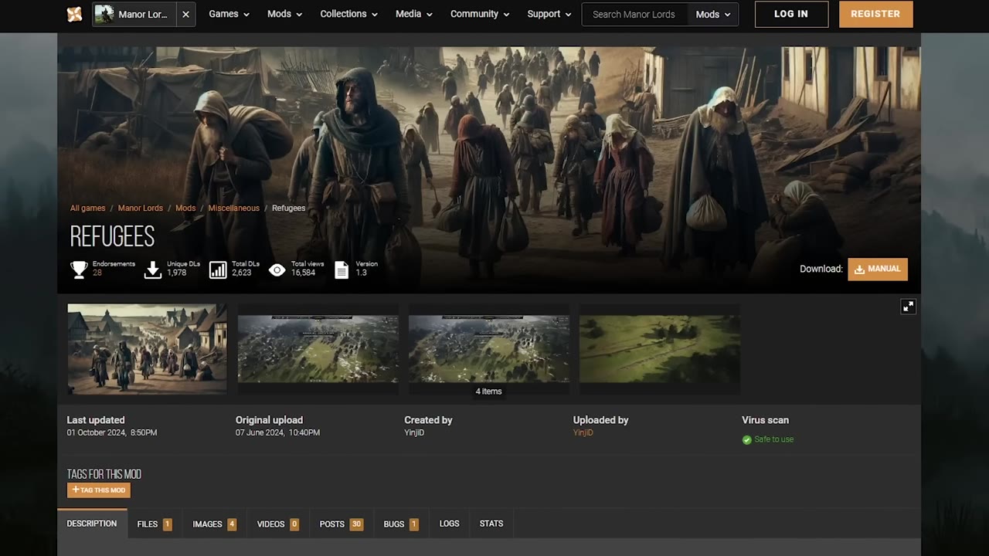This screenshot has height=556, width=989.
Task: Switch to the LOGS tab
Action: [449, 524]
